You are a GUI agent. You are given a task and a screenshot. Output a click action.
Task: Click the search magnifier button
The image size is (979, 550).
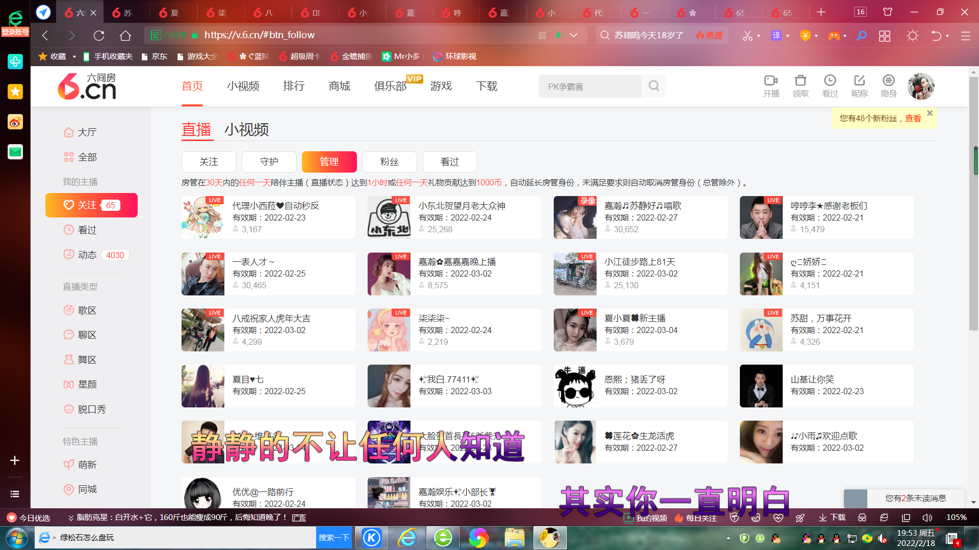point(654,86)
